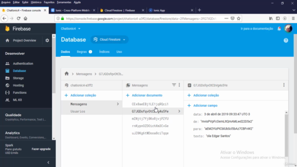Screen dimensions: 297x167
Task: Open Cloud Firestore database type dropdown
Action: click(110, 39)
